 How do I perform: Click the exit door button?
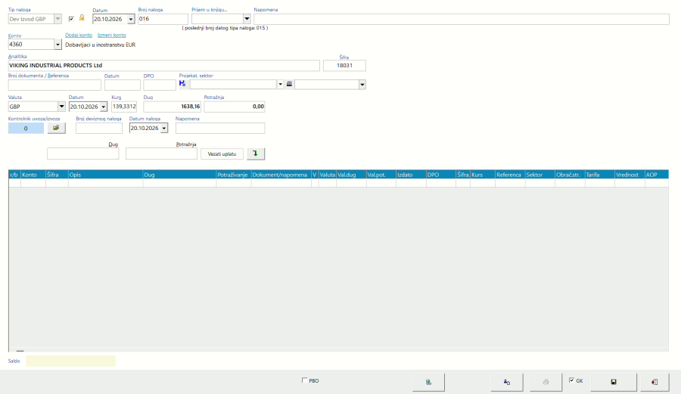[654, 382]
